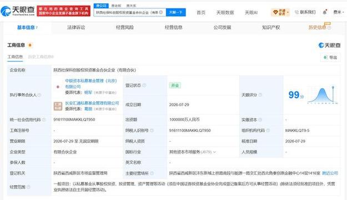Select the 工商信息 sub-tab
Screen dimensions: 347x200
click(x=15, y=57)
